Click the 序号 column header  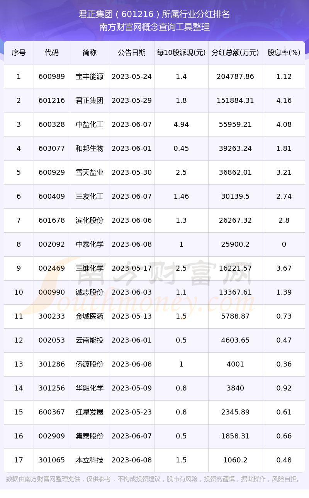point(19,53)
